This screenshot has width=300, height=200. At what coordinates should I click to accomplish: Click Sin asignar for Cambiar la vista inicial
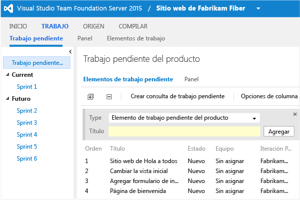click(x=230, y=171)
